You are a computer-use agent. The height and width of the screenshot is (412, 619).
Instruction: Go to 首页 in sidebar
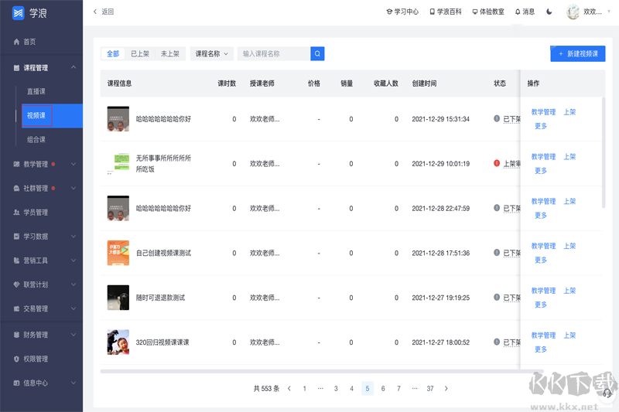pyautogui.click(x=29, y=42)
